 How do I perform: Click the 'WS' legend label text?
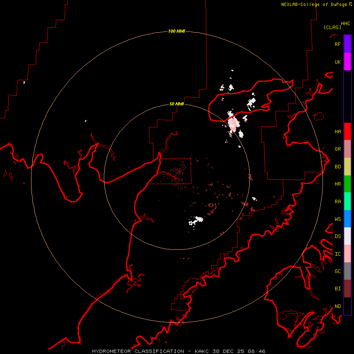click(x=337, y=219)
